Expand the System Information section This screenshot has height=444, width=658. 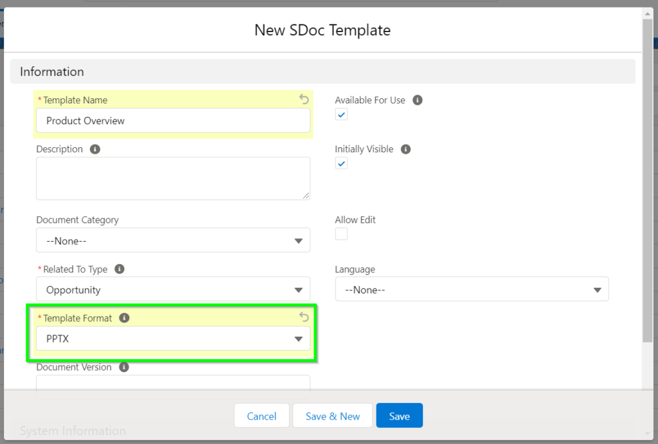[x=73, y=431]
